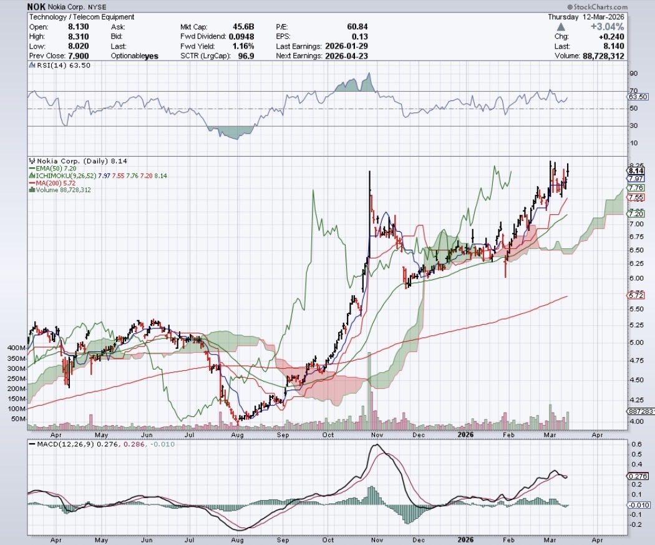Click the Aug label on the bottom axis
The width and height of the screenshot is (655, 545).
pos(237,539)
